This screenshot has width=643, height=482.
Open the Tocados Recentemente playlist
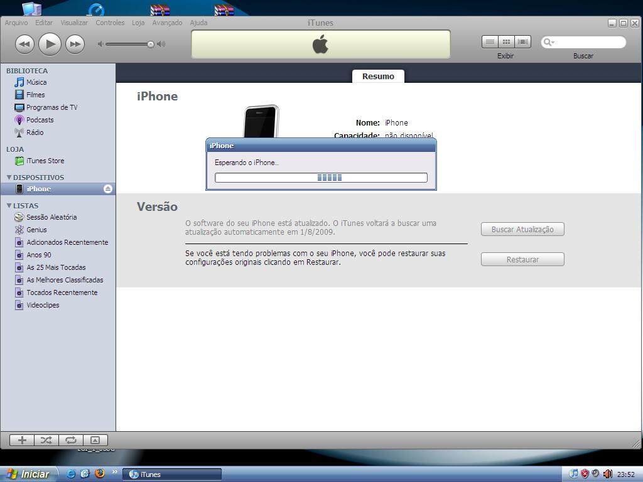point(62,292)
